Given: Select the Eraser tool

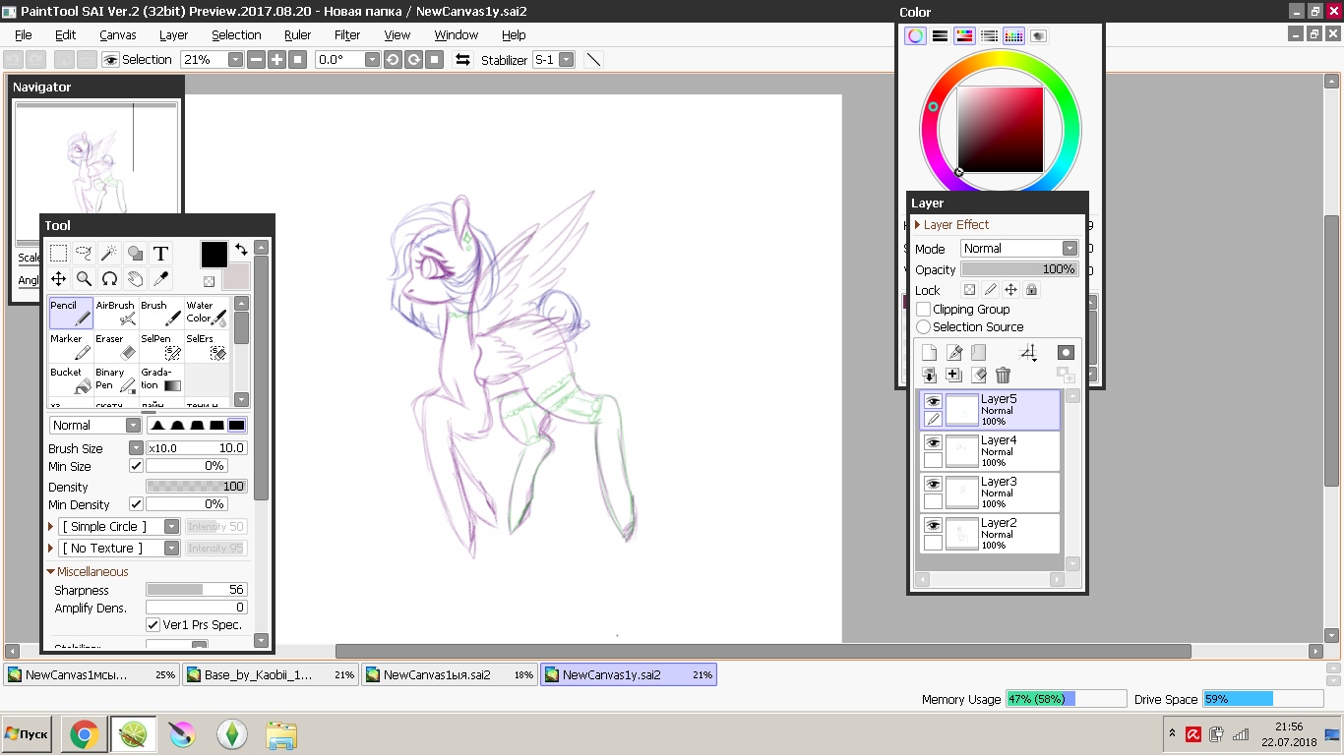Looking at the screenshot, I should click(116, 347).
